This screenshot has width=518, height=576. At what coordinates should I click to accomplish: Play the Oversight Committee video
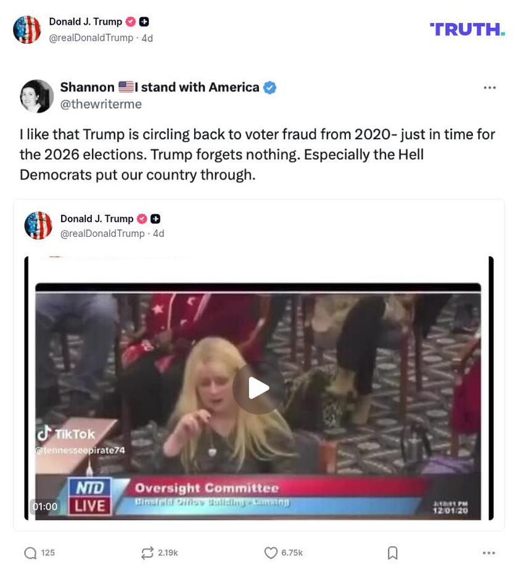(x=259, y=387)
